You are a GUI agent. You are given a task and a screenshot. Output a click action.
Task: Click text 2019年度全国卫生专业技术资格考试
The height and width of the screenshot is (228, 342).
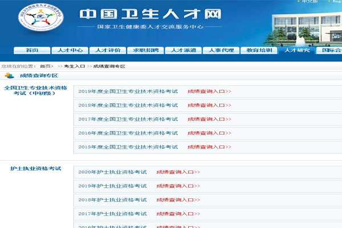click(x=128, y=91)
